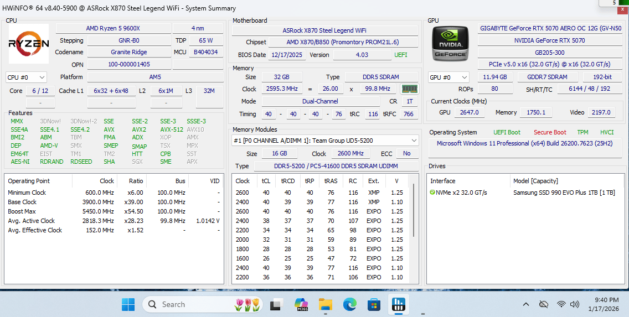Screen dimensions: 629x317
Task: Click the 192-bit memory bus width field
Action: [x=602, y=77]
